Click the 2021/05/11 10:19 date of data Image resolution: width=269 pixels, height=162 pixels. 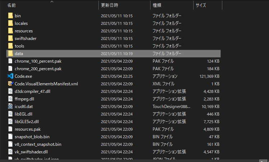tap(117, 54)
